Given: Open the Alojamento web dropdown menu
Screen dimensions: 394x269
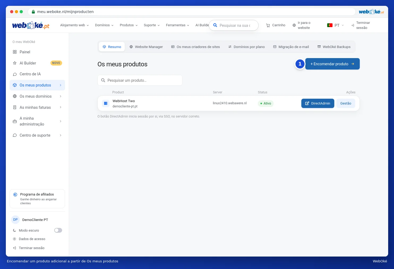Looking at the screenshot, I should pos(74,25).
